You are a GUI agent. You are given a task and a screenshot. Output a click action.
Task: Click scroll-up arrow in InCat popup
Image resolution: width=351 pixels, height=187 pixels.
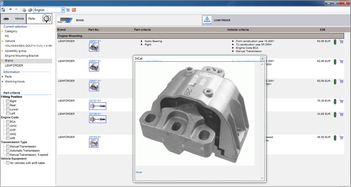[x=262, y=64]
